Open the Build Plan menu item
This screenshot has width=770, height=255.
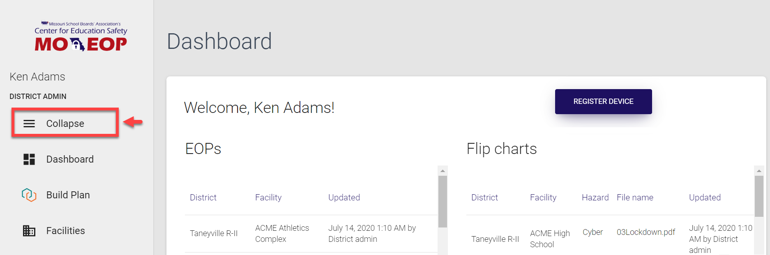coord(68,195)
